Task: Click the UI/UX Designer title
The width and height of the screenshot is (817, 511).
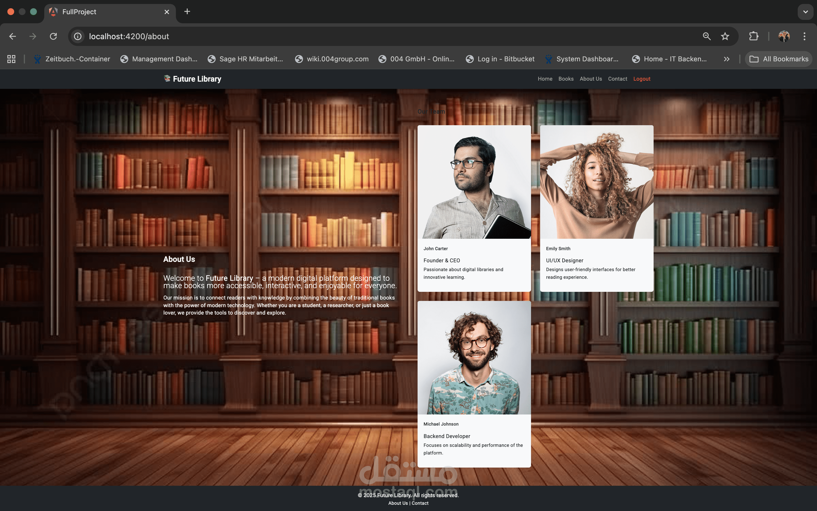Action: (565, 260)
